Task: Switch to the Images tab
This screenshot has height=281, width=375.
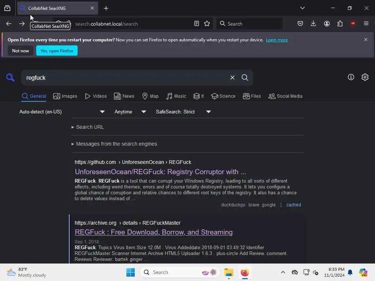Action: pyautogui.click(x=65, y=96)
